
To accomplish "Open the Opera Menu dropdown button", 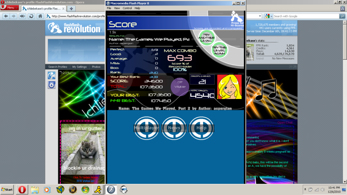I will tap(9, 7).
